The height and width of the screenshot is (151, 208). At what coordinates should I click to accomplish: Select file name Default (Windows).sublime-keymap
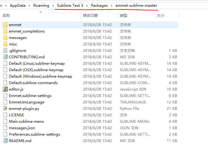[40, 76]
